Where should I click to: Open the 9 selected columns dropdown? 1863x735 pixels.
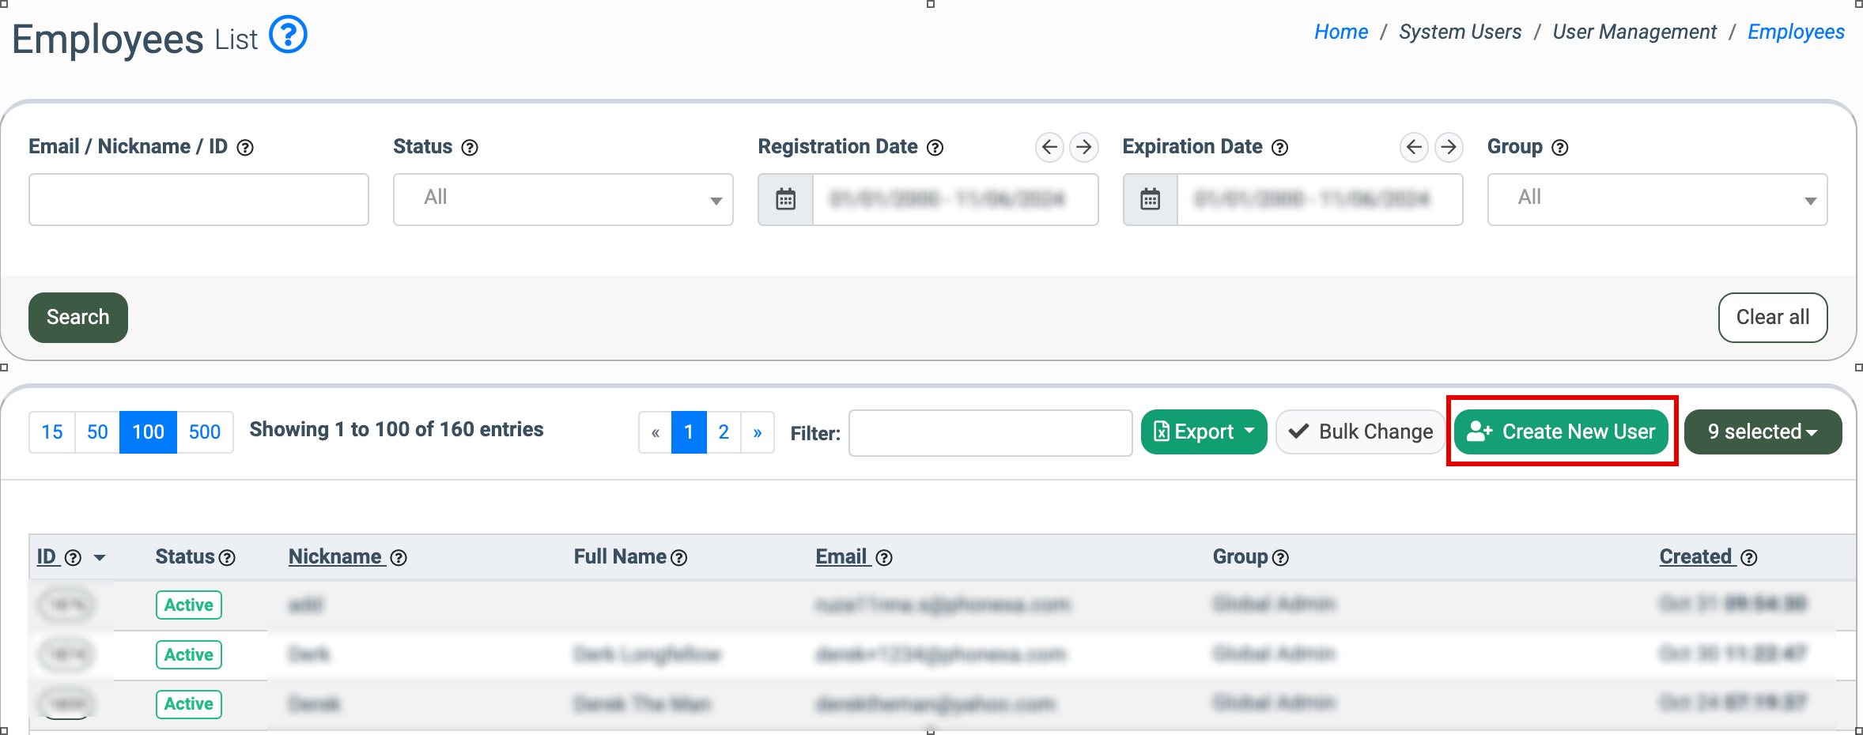[1763, 432]
